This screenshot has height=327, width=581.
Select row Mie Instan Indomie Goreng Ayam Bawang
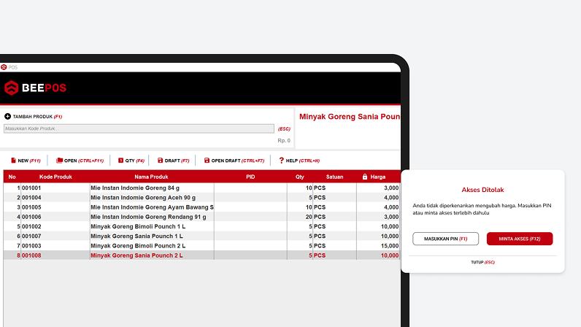click(x=202, y=207)
